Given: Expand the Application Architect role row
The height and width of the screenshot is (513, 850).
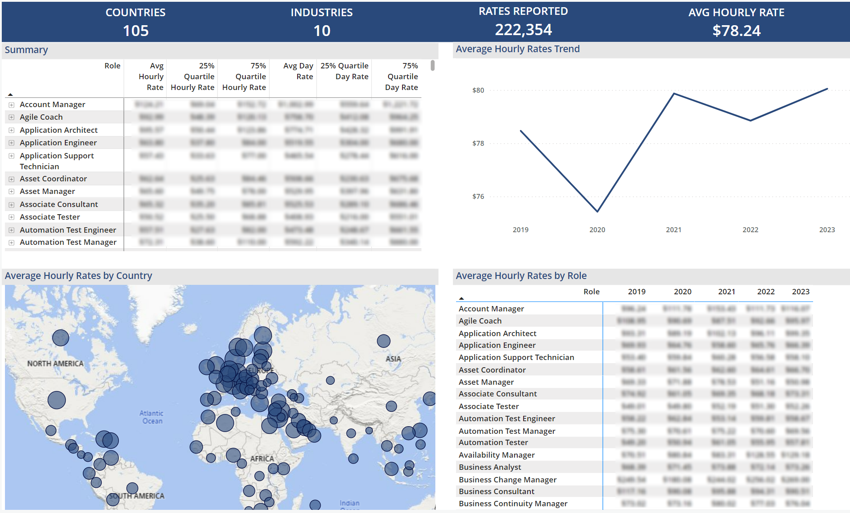Looking at the screenshot, I should pos(11,130).
